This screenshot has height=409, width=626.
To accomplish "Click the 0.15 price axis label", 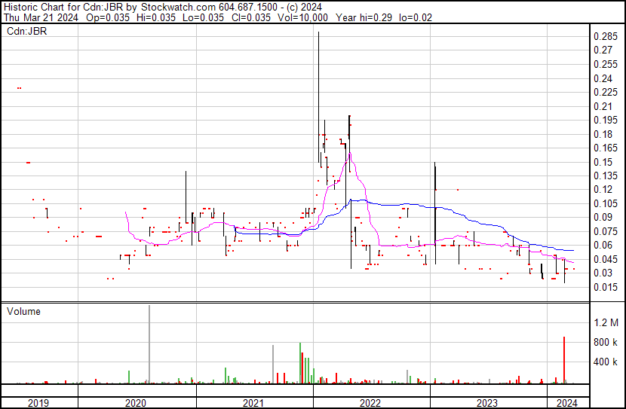I will click(x=603, y=162).
